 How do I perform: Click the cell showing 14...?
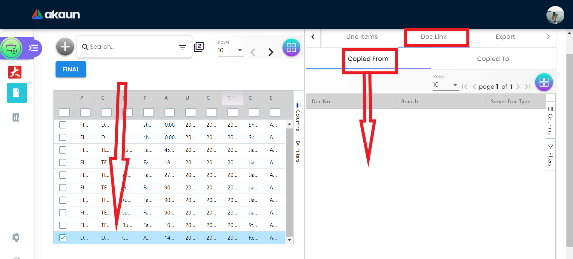[169, 238]
